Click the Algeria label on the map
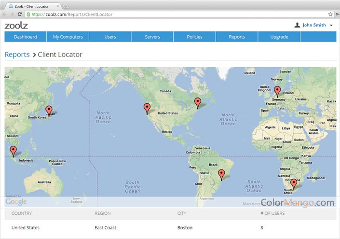Image resolution: width=340 pixels, height=239 pixels. (x=270, y=127)
